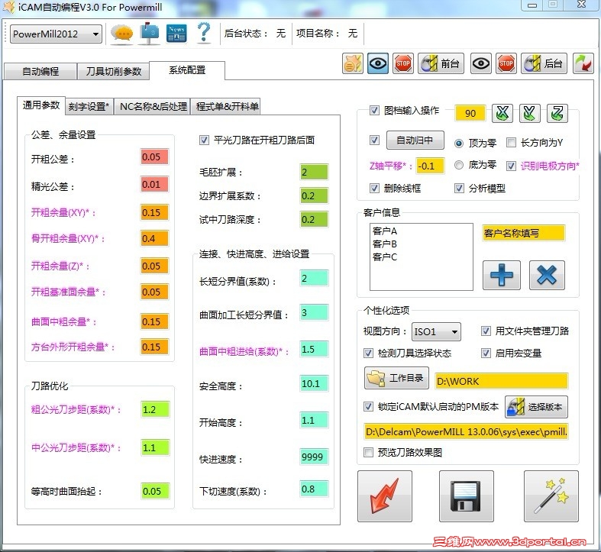Enable the 预览刀路效果图 checkbox

click(368, 452)
